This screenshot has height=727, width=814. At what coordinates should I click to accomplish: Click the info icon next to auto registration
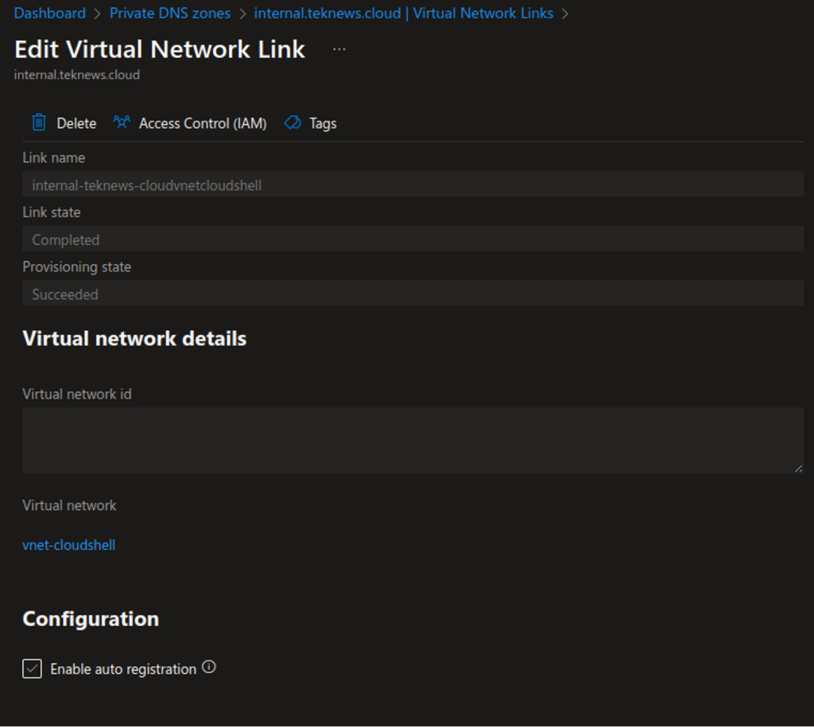[x=208, y=668]
